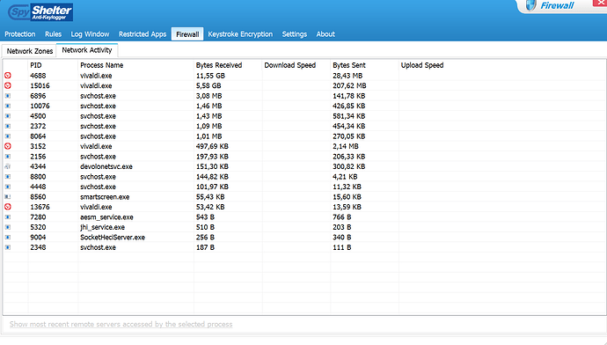Open Restricted Apps tab
Image resolution: width=607 pixels, height=345 pixels.
[143, 34]
